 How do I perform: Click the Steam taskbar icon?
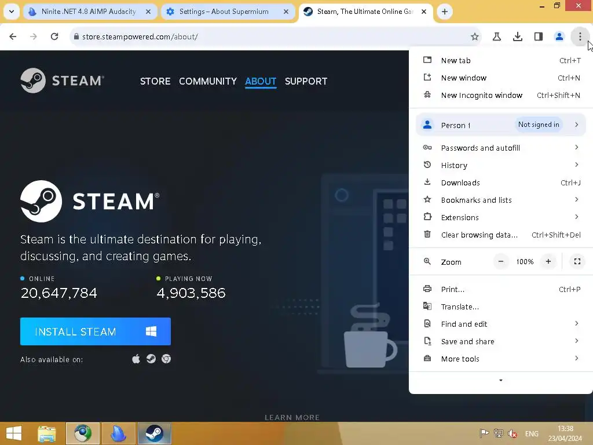(x=154, y=433)
